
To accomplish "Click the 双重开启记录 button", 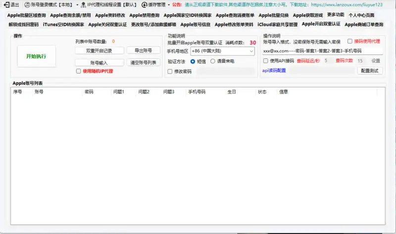I will coord(99,51).
